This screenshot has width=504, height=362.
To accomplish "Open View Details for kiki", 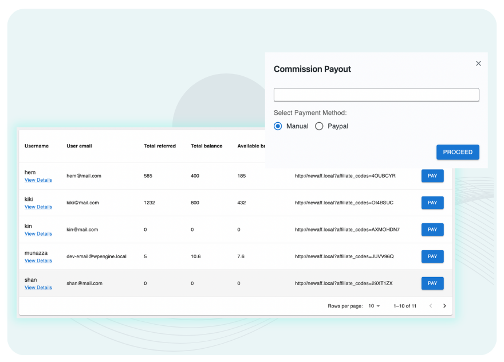I will tap(38, 207).
